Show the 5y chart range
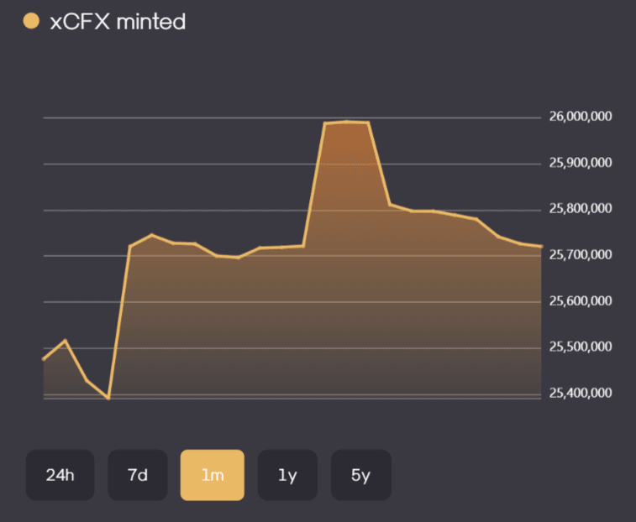The height and width of the screenshot is (522, 636). [361, 474]
